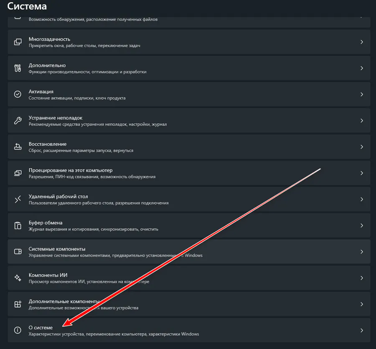The height and width of the screenshot is (349, 376).
Task: Click the Дополнительные компоненты grid icon
Action: pos(18,304)
